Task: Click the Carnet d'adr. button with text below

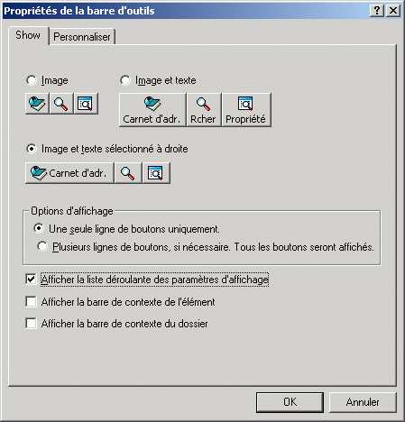Action: 152,110
